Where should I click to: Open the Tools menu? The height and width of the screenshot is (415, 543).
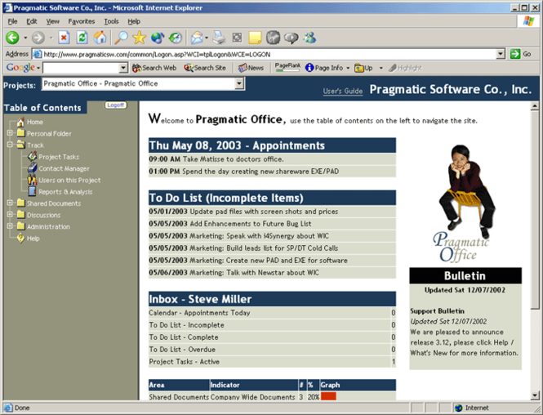[x=111, y=21]
